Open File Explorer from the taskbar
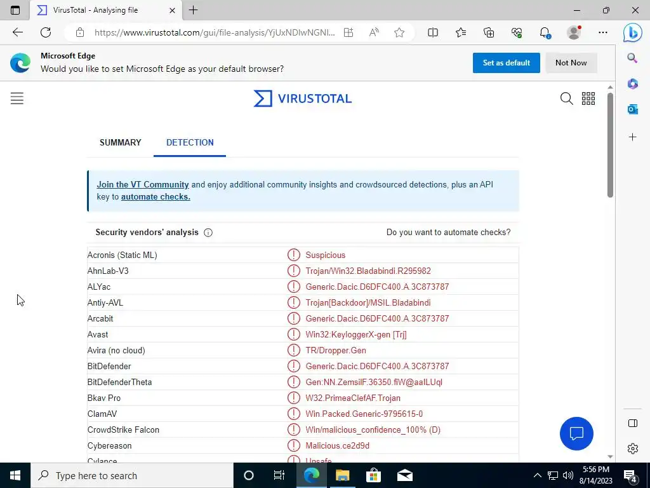Image resolution: width=650 pixels, height=488 pixels. [x=342, y=475]
